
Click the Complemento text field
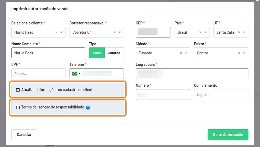click(221, 94)
